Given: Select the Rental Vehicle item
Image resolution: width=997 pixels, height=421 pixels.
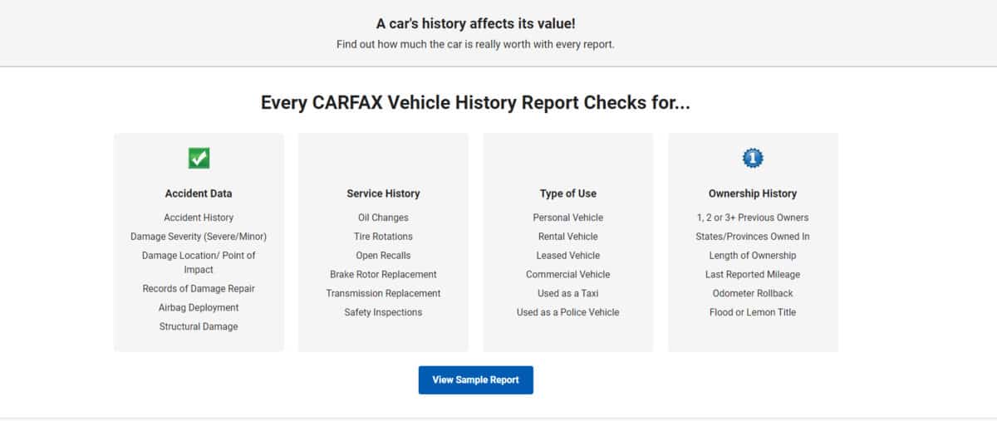Looking at the screenshot, I should click(568, 237).
